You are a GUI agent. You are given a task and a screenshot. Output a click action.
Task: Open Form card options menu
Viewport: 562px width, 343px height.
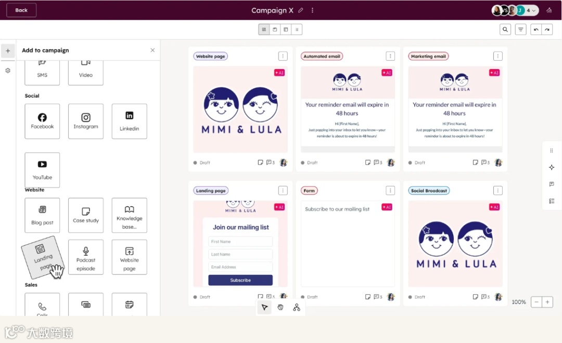(x=390, y=191)
